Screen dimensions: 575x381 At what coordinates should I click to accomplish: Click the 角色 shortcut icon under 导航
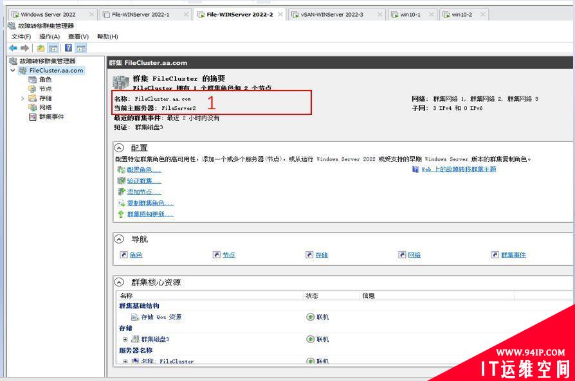tap(123, 254)
